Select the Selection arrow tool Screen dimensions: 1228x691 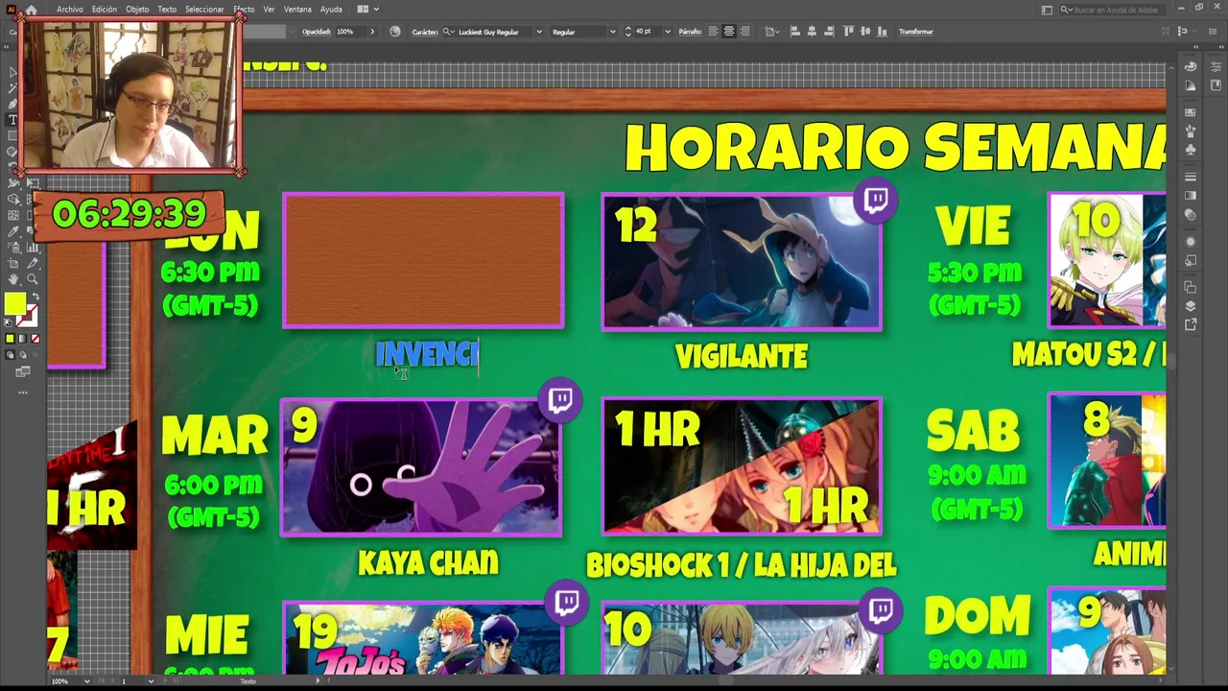tap(12, 73)
